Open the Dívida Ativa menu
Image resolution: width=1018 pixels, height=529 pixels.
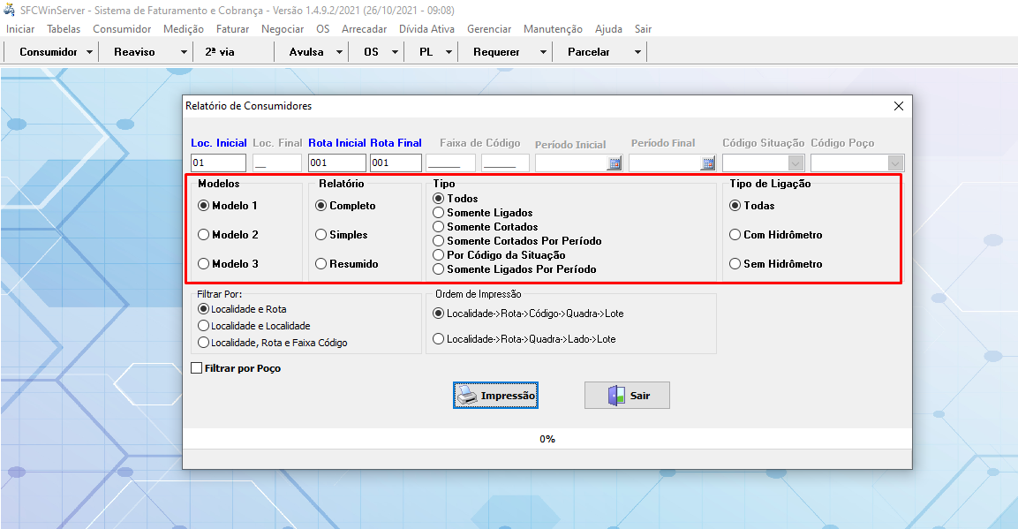click(x=426, y=29)
